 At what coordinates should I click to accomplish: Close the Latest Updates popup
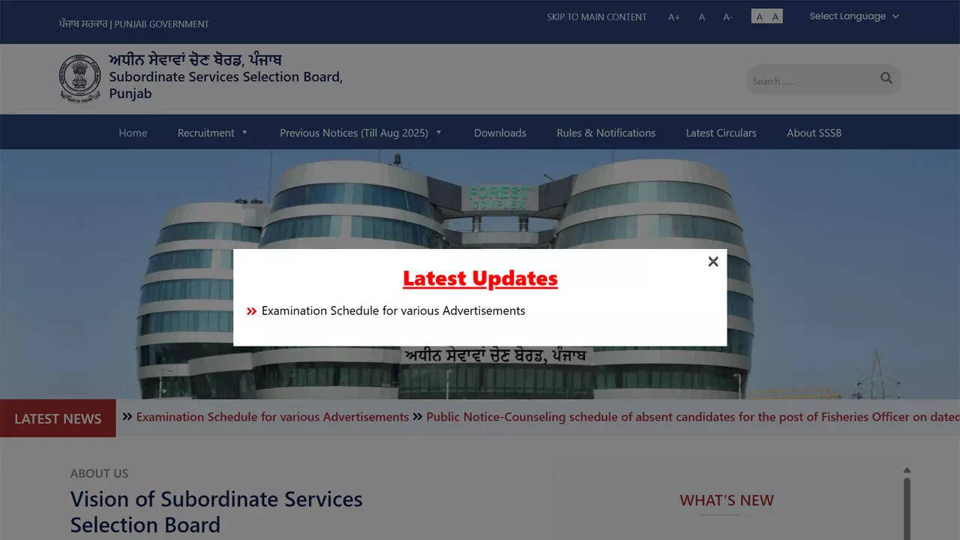click(712, 261)
